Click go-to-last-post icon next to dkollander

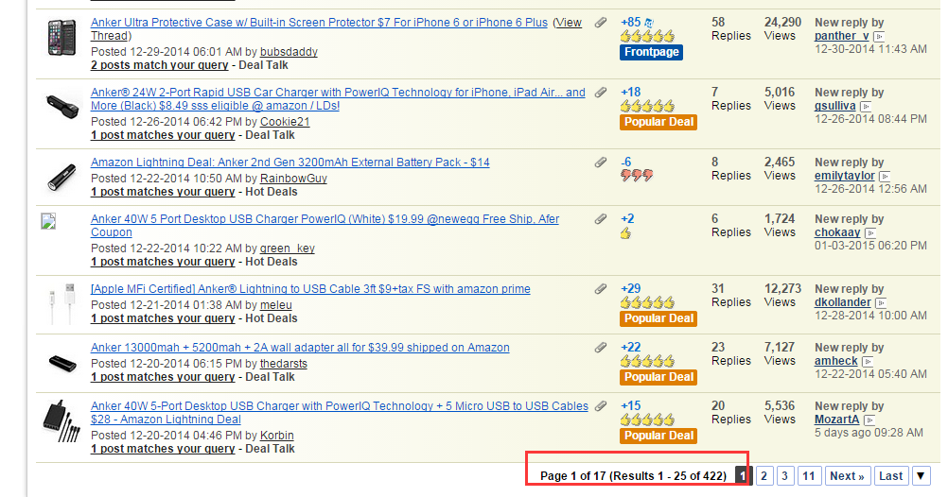[x=882, y=302]
